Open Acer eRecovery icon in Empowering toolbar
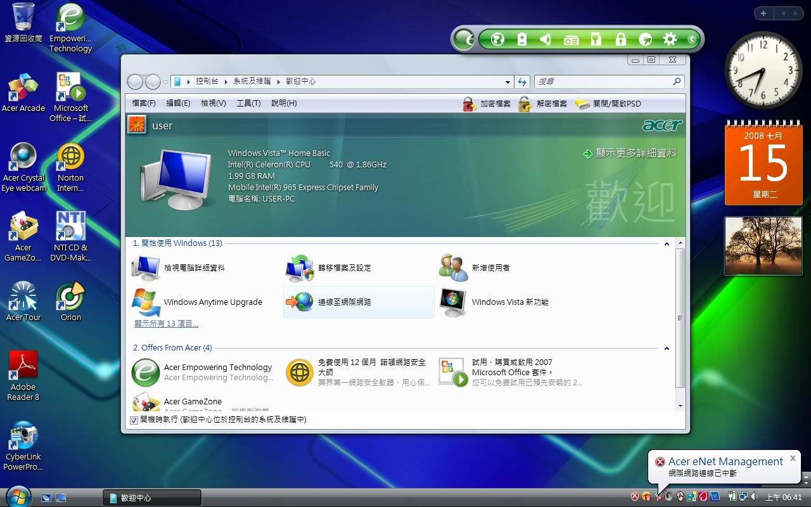 click(x=645, y=39)
